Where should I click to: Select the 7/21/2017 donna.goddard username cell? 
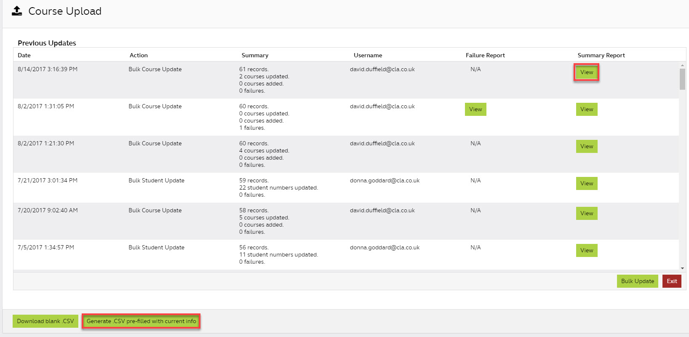pyautogui.click(x=385, y=181)
